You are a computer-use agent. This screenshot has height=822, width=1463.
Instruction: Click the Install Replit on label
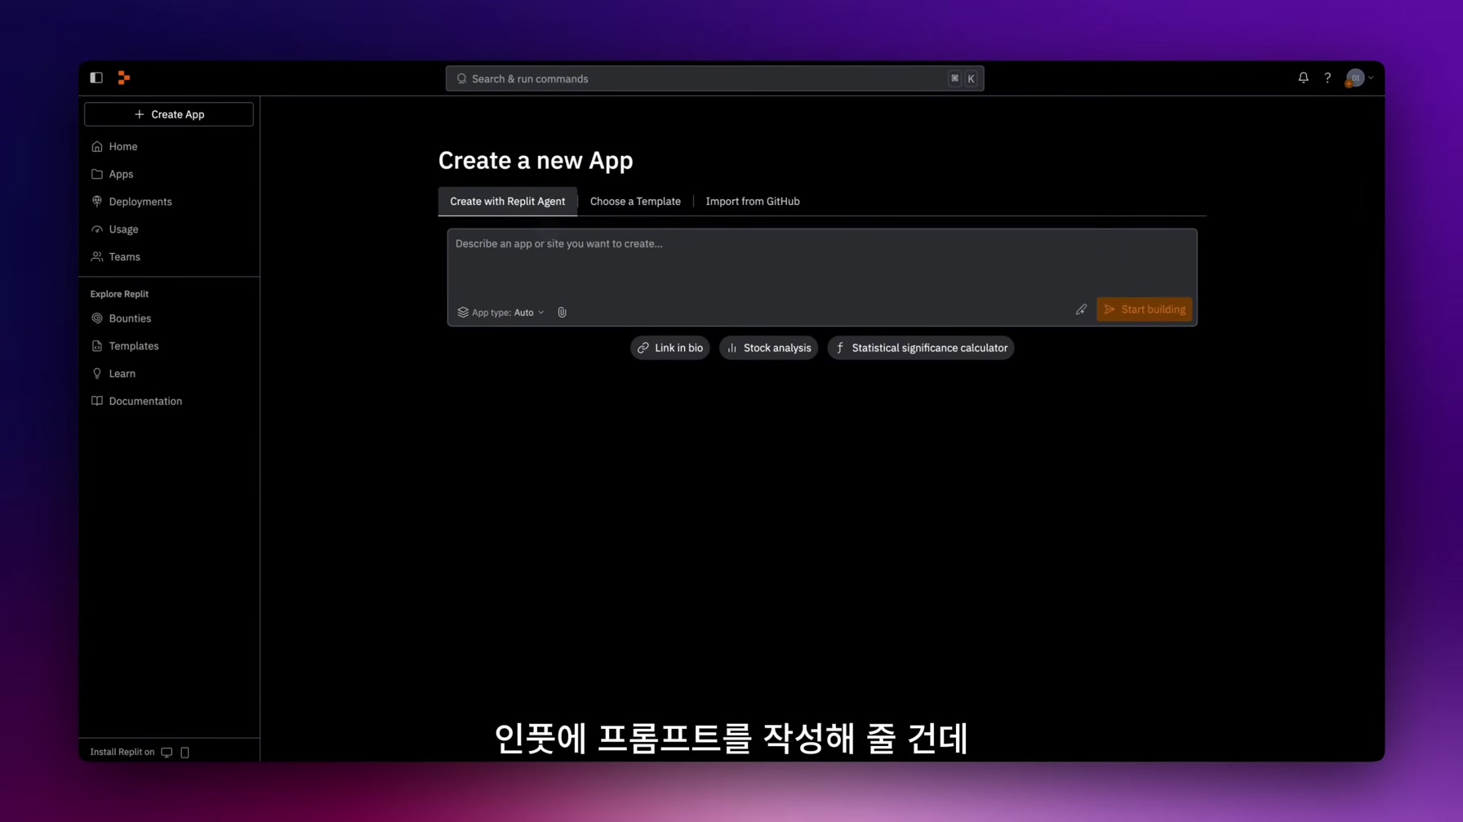click(122, 753)
